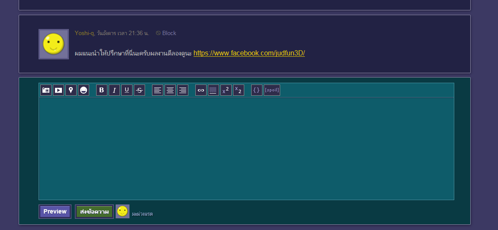Focus the reply message text area
Image resolution: width=498 pixels, height=230 pixels.
coord(246,149)
